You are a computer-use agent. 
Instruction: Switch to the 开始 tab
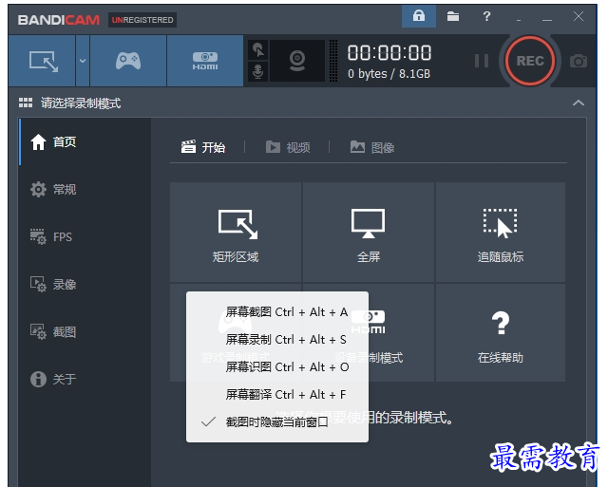[203, 147]
